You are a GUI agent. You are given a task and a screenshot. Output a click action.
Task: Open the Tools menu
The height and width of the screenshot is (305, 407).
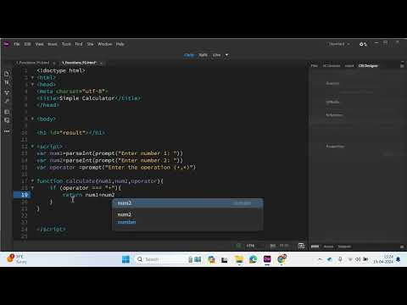click(x=66, y=44)
